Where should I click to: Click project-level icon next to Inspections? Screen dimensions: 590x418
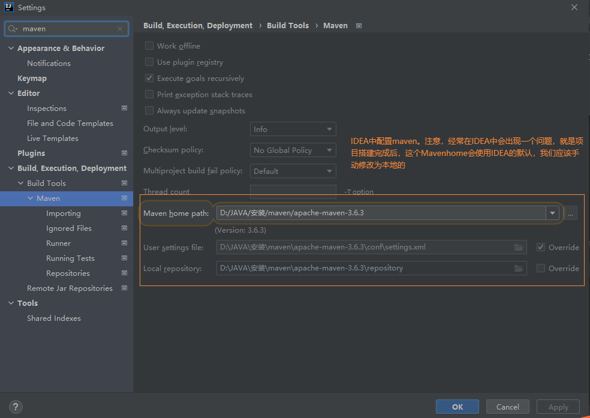pyautogui.click(x=124, y=108)
